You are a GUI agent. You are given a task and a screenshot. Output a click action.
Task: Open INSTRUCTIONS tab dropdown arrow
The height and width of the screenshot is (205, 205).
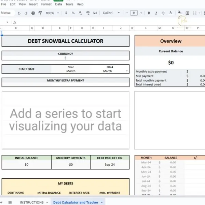[x=47, y=202]
